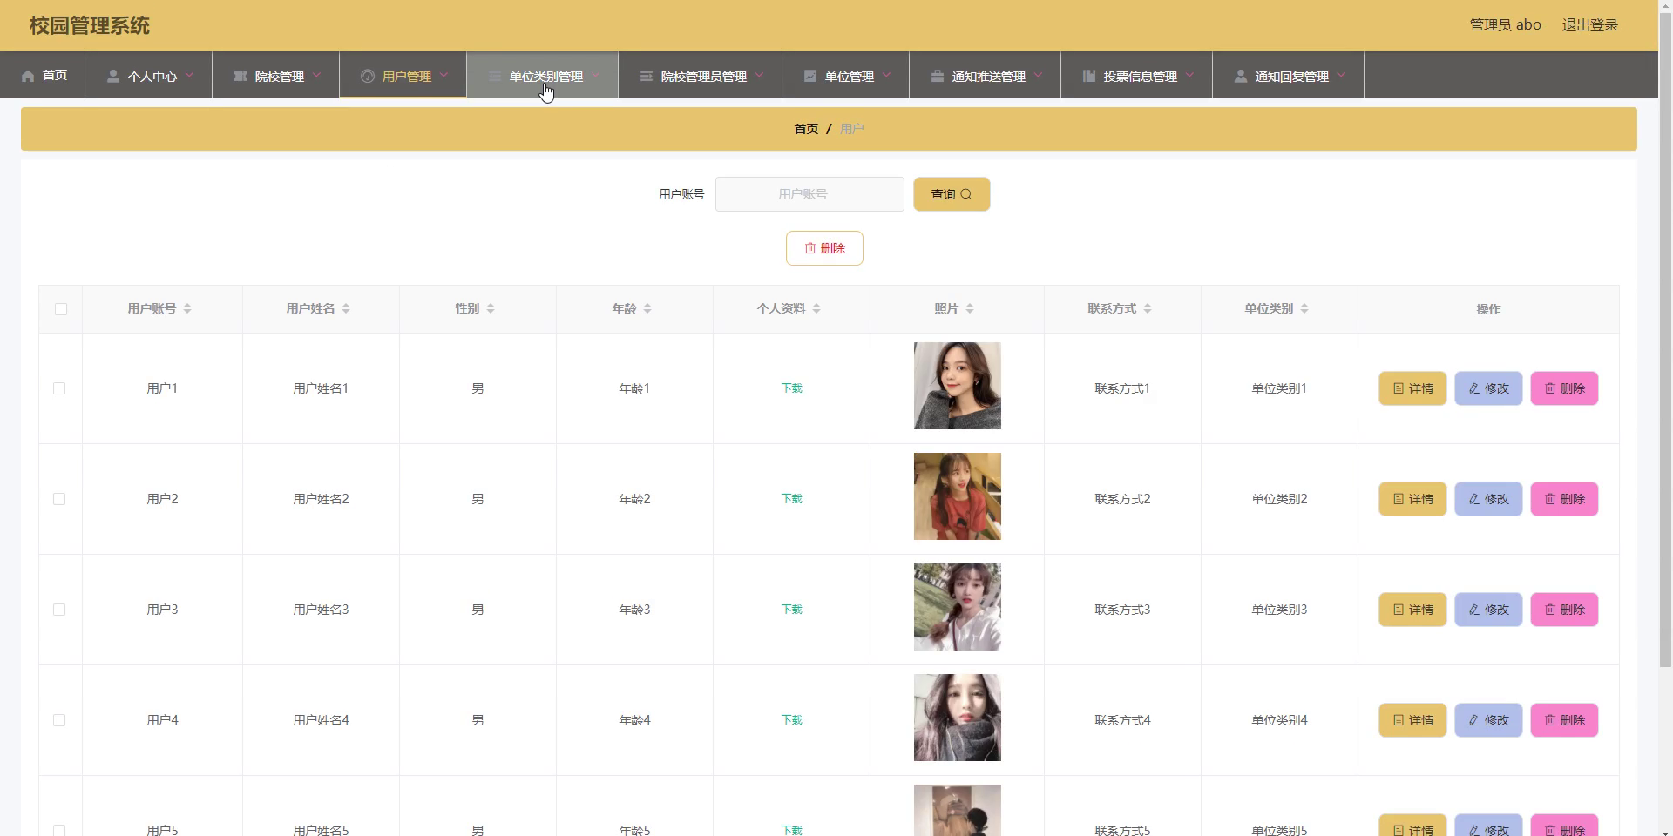The width and height of the screenshot is (1673, 836).
Task: Click the batch 删除 button above table
Action: [824, 248]
